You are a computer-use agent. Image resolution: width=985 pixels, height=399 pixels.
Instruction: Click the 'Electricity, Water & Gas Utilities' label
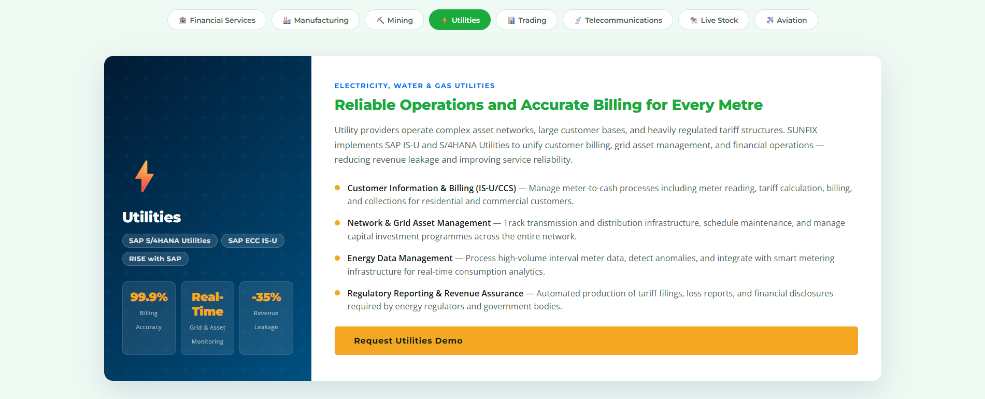click(x=415, y=85)
